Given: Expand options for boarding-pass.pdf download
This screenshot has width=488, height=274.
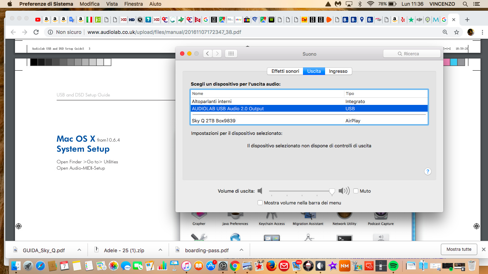Looking at the screenshot, I should (x=241, y=250).
